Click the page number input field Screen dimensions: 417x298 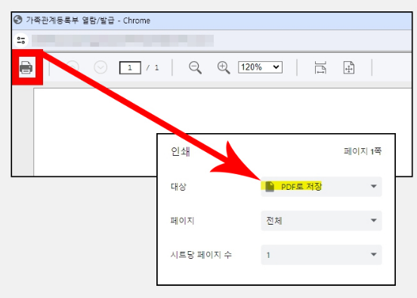(x=130, y=67)
